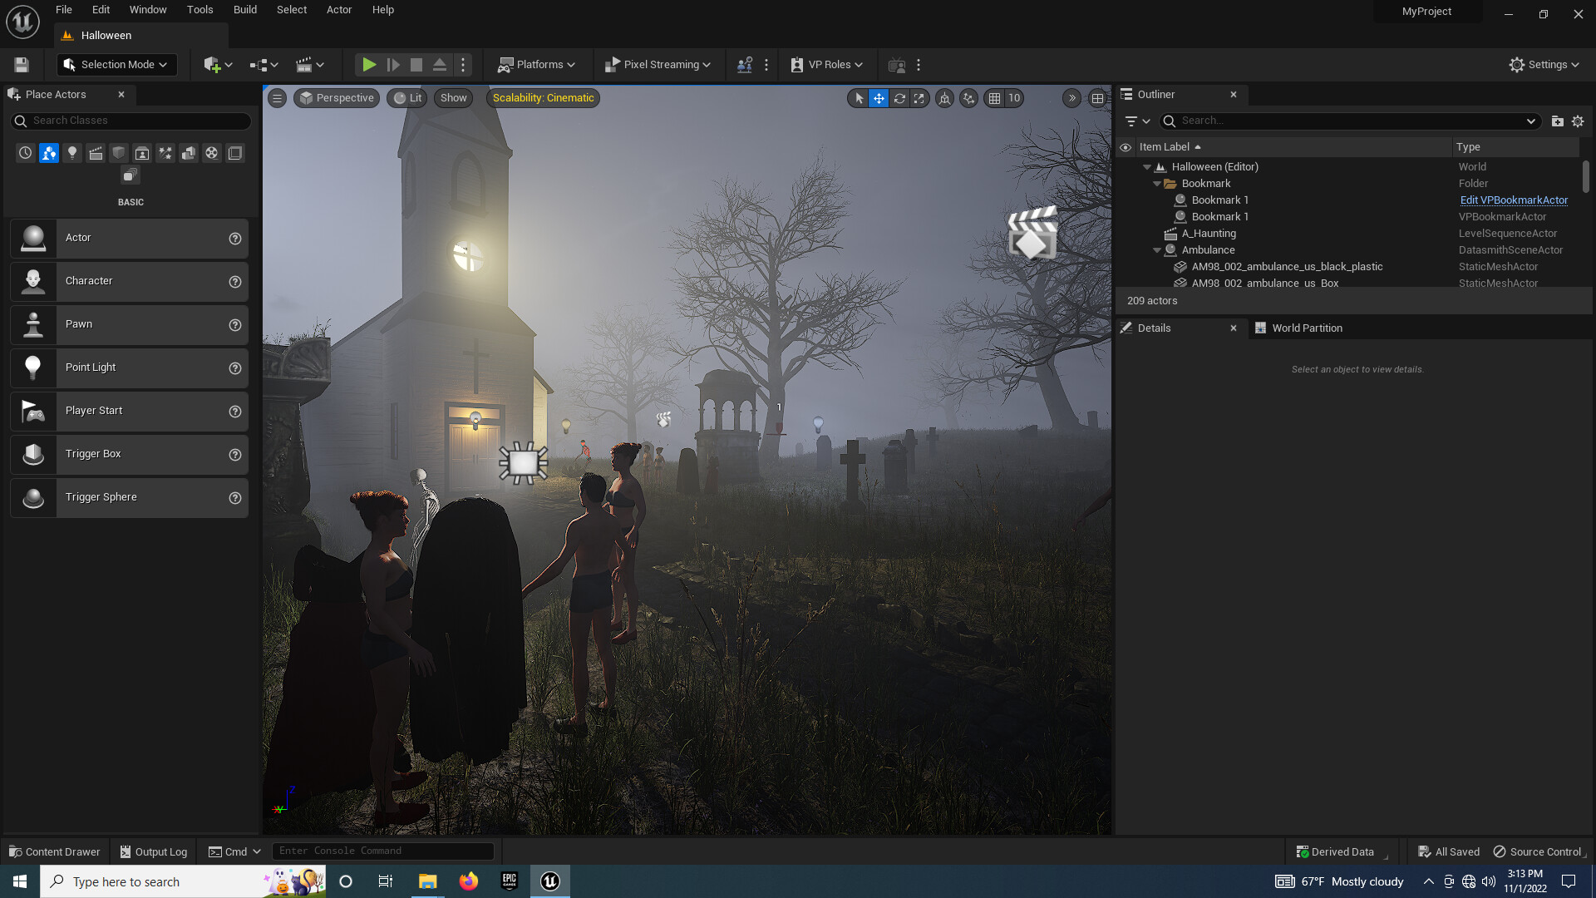Click the Edit VPBookmarkActor link
The width and height of the screenshot is (1596, 898).
(x=1514, y=200)
